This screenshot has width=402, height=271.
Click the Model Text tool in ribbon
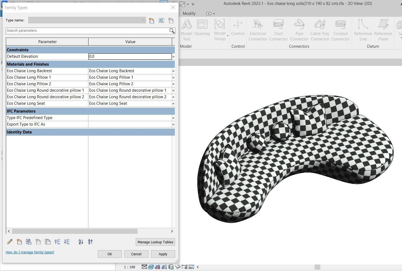(x=186, y=30)
